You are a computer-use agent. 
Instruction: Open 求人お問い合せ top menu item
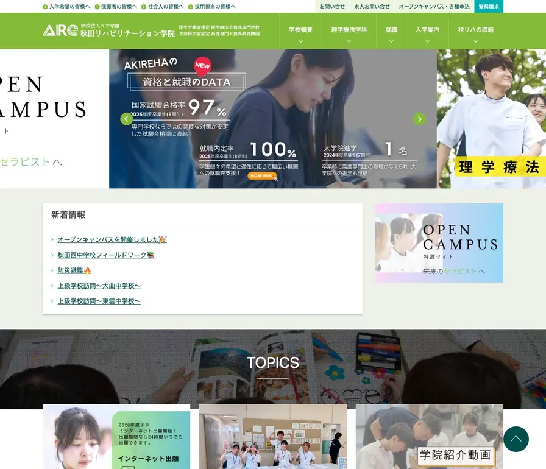372,6
